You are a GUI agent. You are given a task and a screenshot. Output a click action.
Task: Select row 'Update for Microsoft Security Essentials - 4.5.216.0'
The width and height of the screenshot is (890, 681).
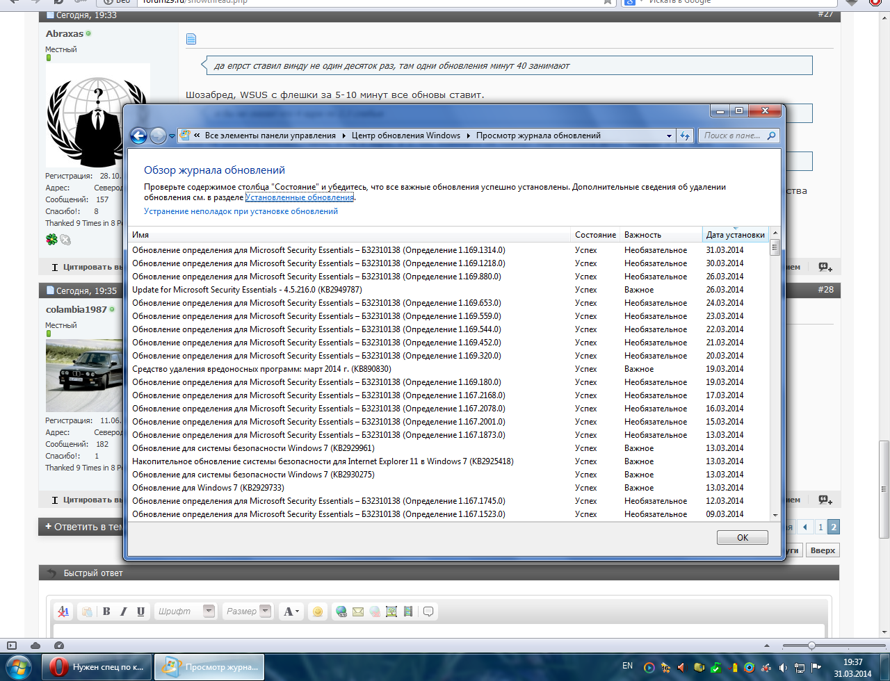(449, 290)
